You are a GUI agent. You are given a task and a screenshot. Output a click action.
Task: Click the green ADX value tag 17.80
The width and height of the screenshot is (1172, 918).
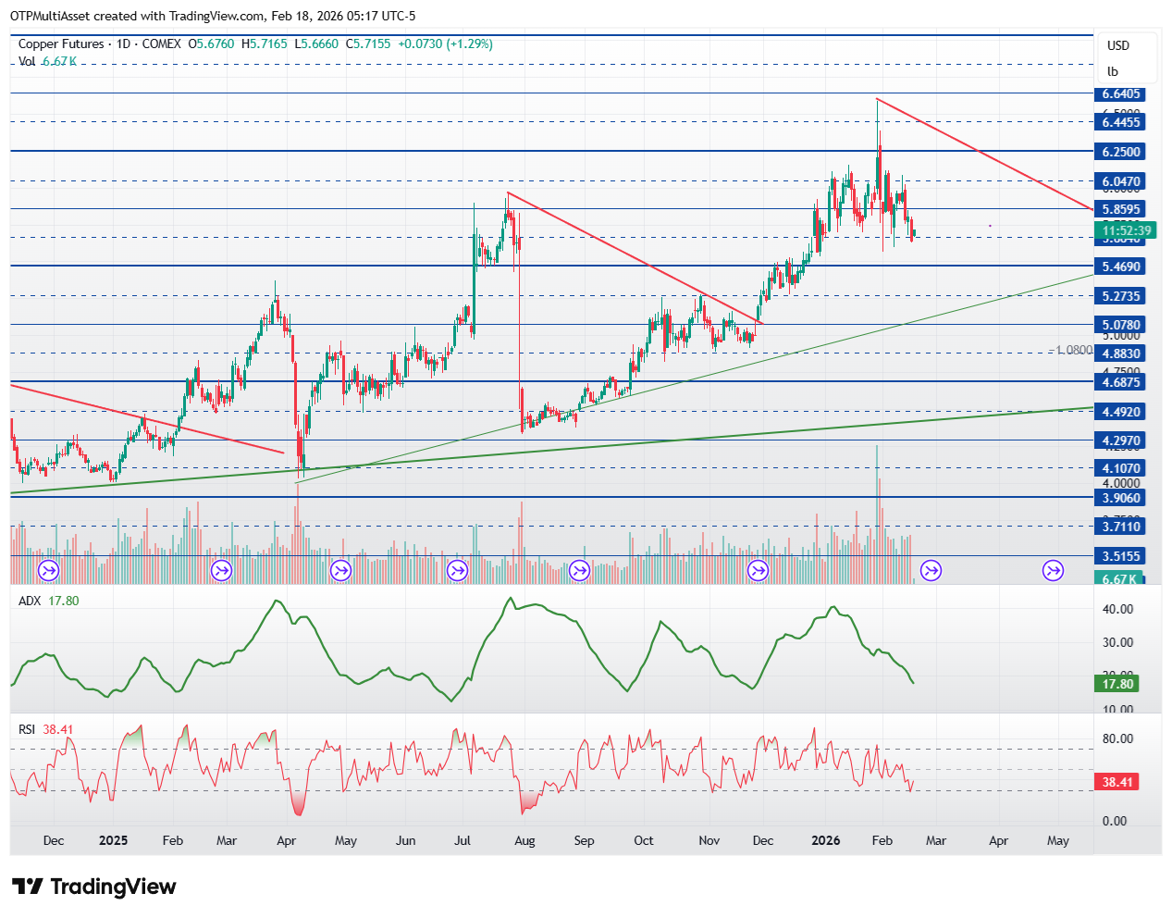[x=1117, y=684]
